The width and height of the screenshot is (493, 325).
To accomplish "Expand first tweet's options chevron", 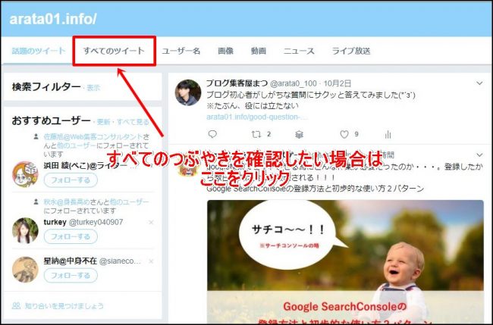I will point(479,83).
